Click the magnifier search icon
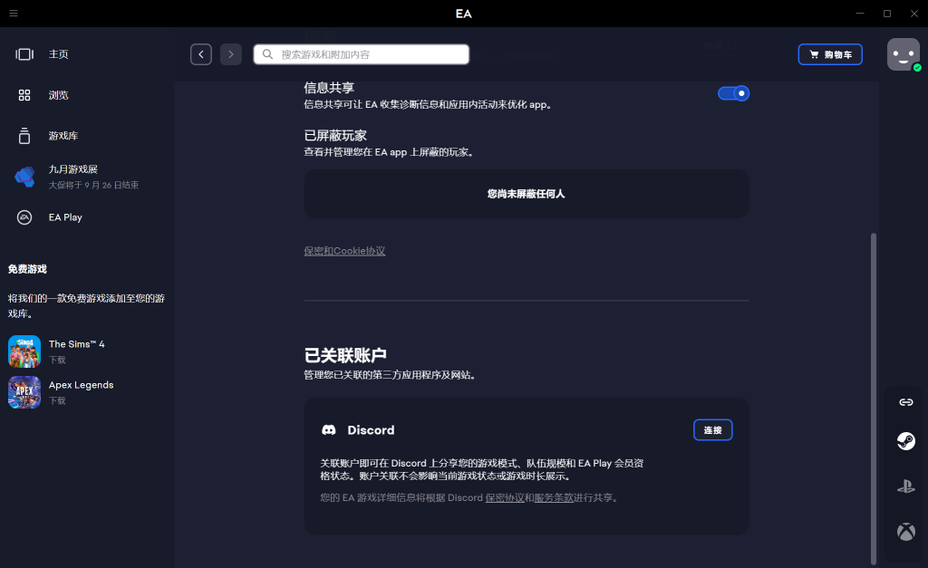The height and width of the screenshot is (568, 928). (x=267, y=54)
